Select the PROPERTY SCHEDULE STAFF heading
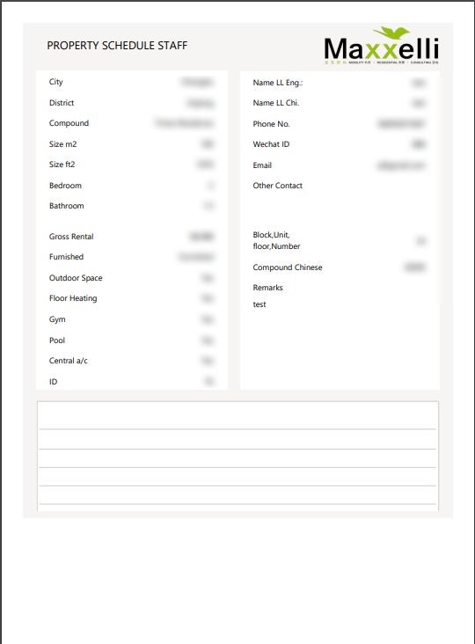 [117, 45]
